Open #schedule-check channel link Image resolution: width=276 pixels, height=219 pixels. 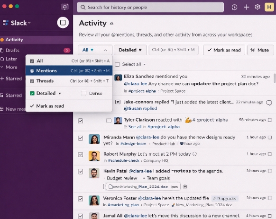[x=124, y=160]
